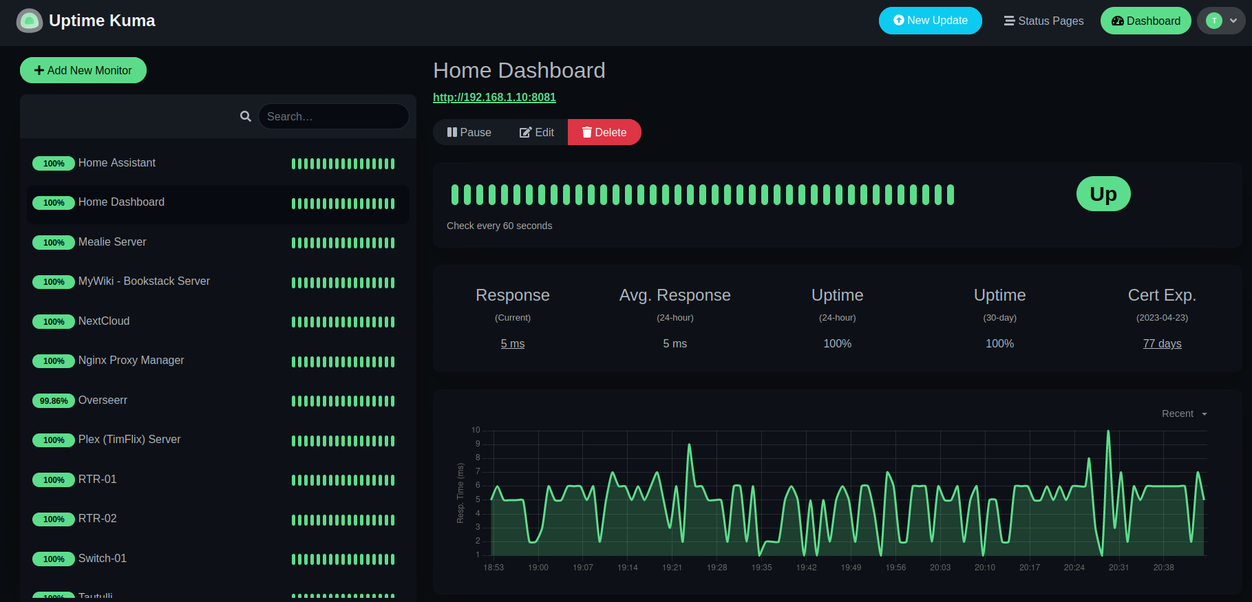
Task: Click the Up status badge
Action: 1103,194
